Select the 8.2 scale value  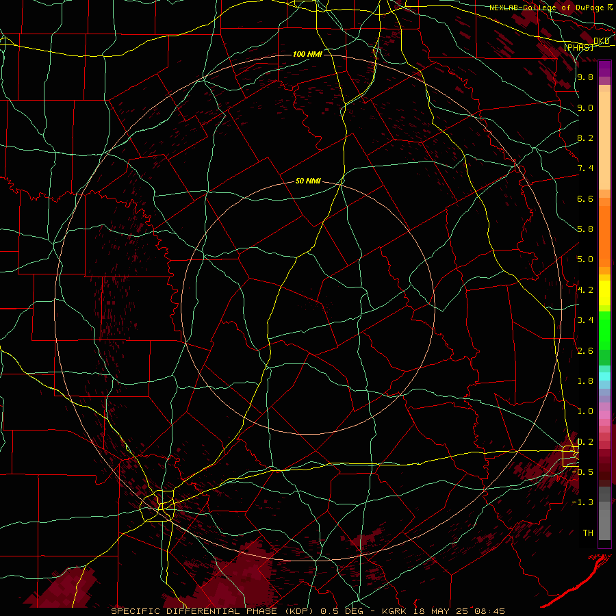(585, 138)
